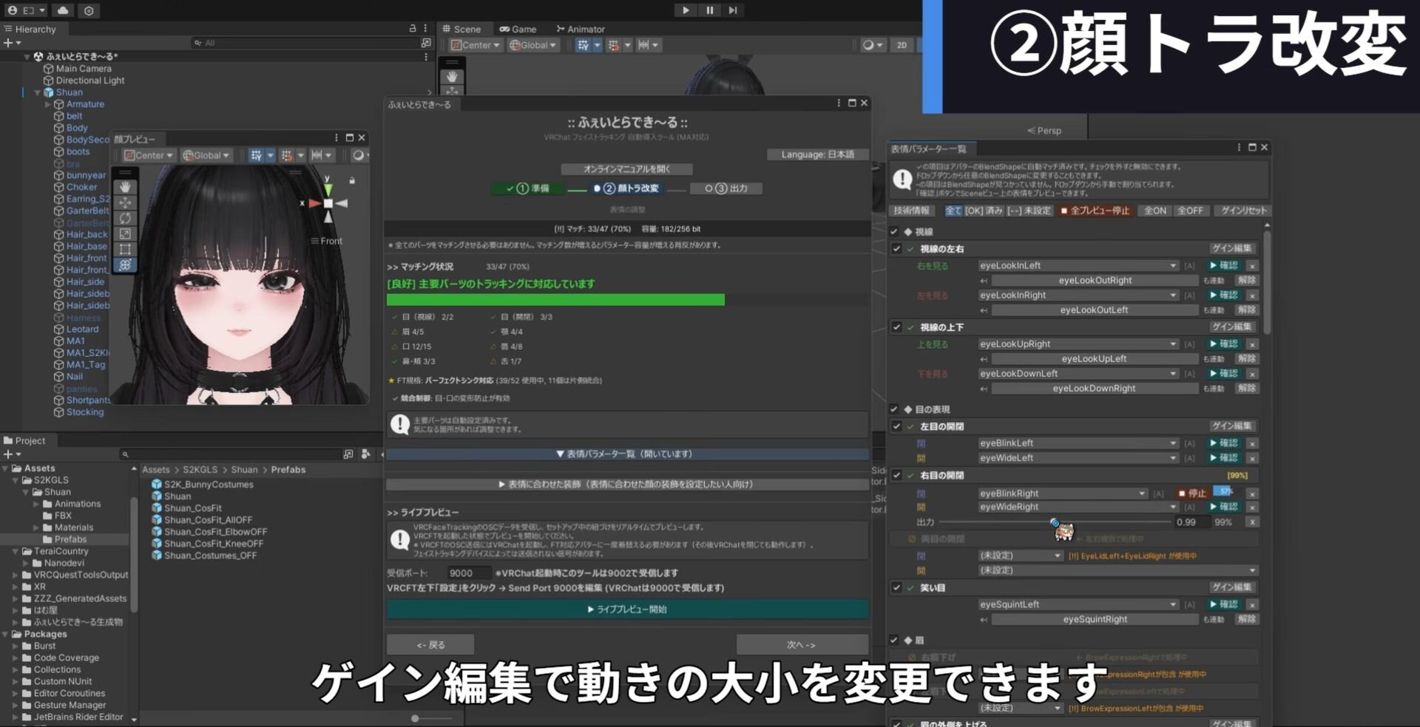Click the Play button in Unity toolbar

coord(686,10)
